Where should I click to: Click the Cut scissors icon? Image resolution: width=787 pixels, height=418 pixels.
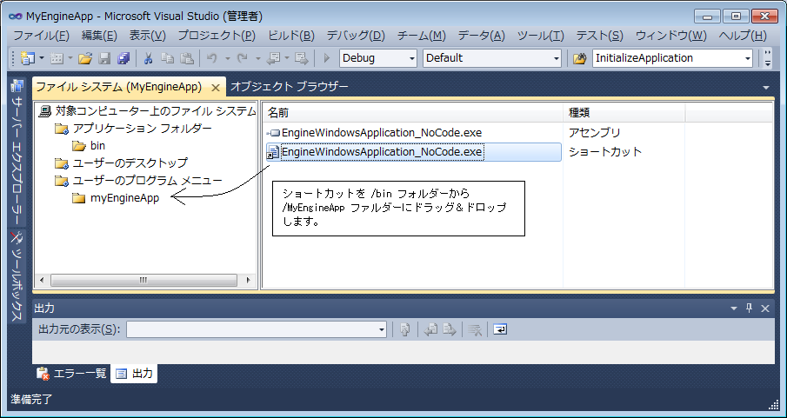click(148, 58)
